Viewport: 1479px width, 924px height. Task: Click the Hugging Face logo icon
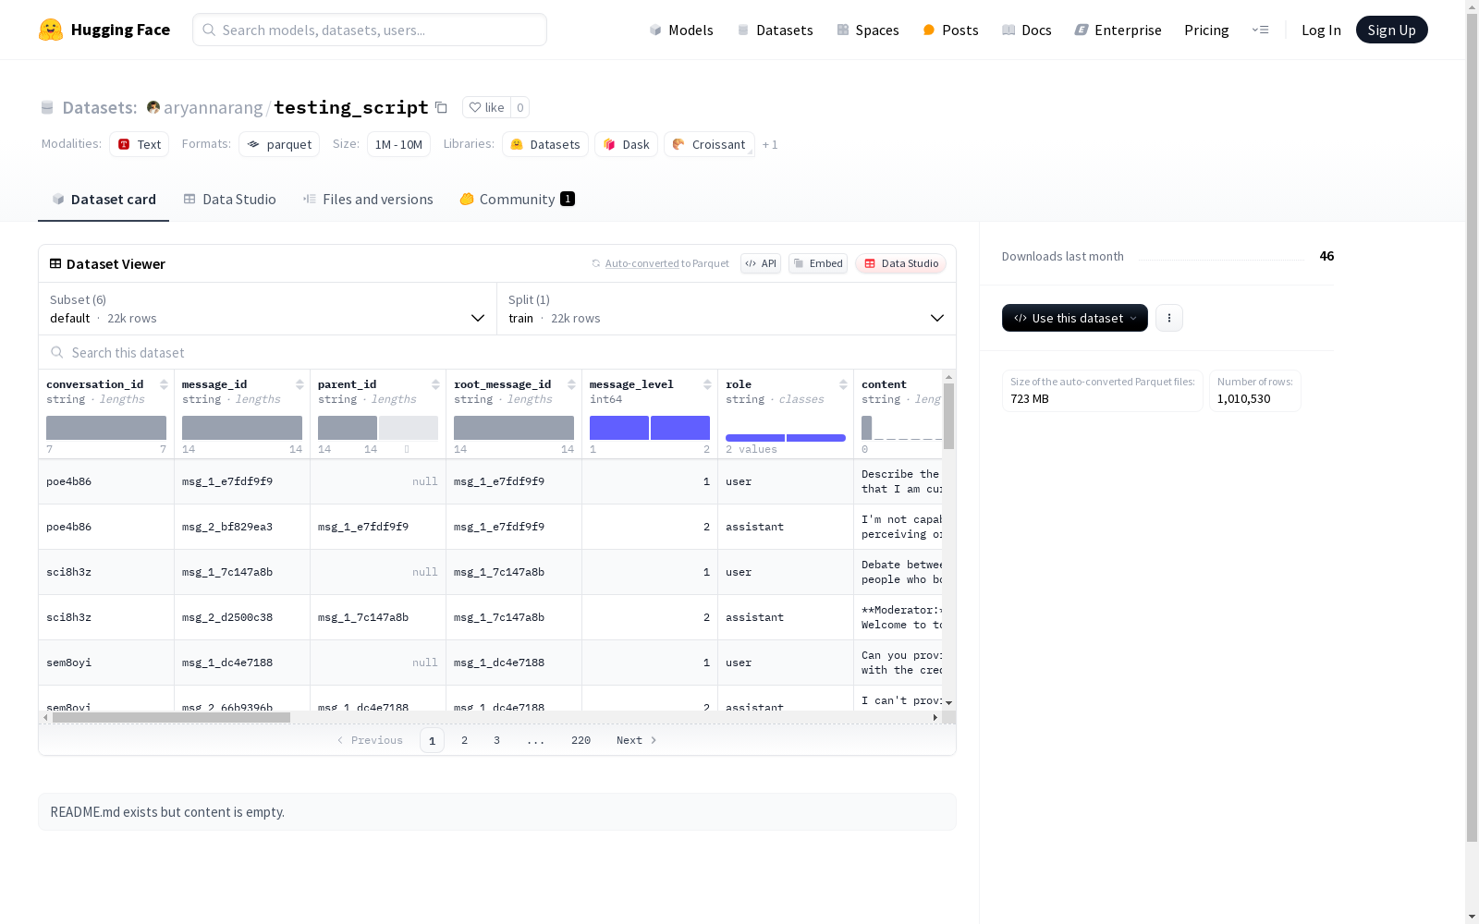(x=51, y=30)
